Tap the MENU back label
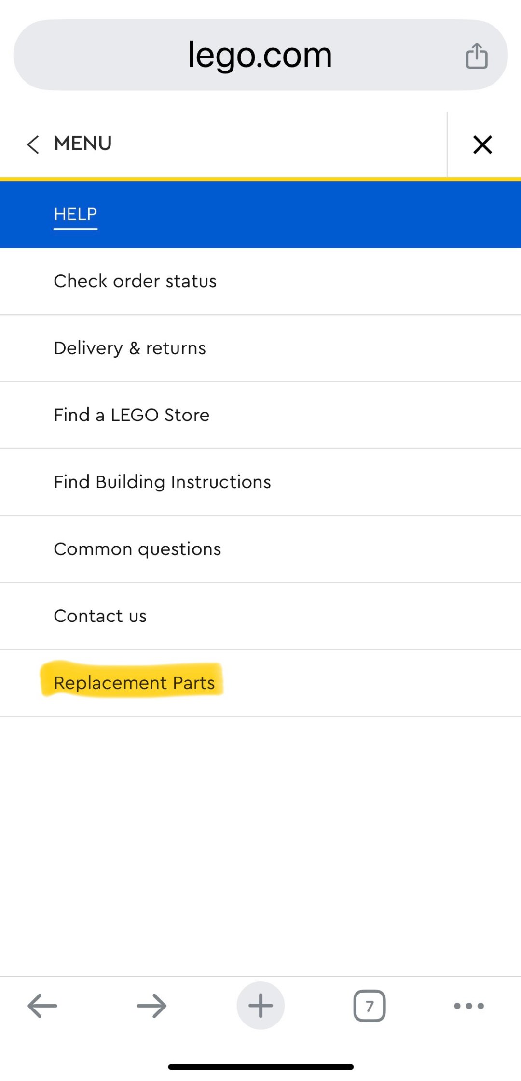Image resolution: width=521 pixels, height=1081 pixels. click(83, 144)
